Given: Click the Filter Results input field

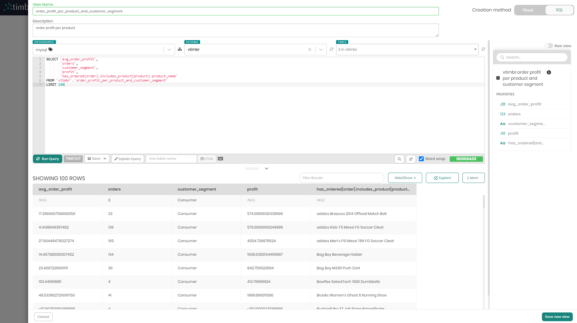Looking at the screenshot, I should 341,178.
